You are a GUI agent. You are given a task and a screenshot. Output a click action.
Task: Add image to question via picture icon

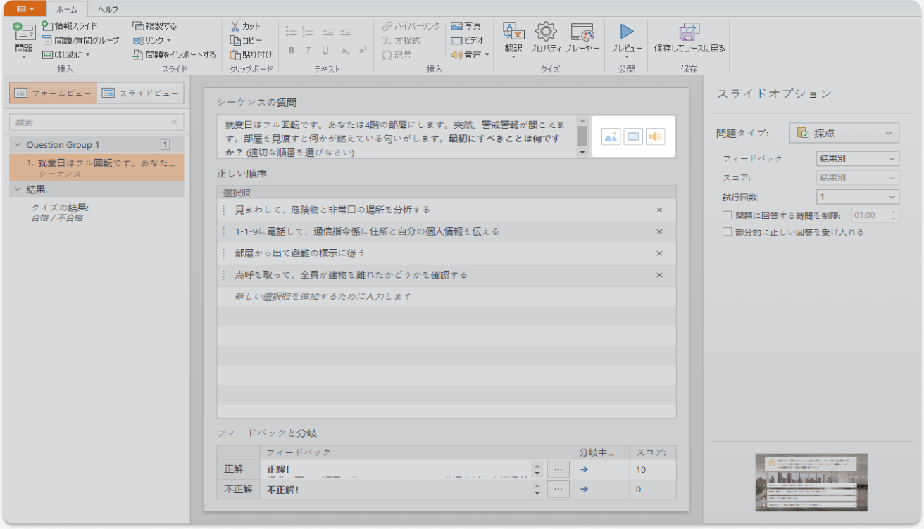[611, 136]
